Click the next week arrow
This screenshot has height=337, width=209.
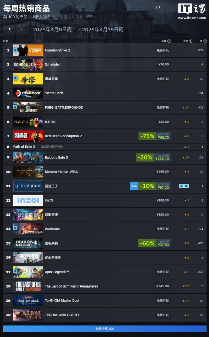22,29
